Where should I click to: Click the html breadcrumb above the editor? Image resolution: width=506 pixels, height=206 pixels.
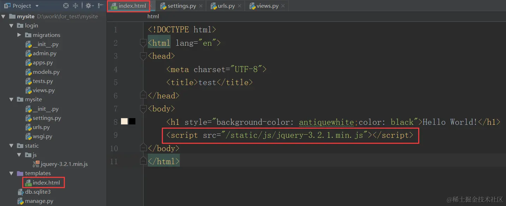153,16
